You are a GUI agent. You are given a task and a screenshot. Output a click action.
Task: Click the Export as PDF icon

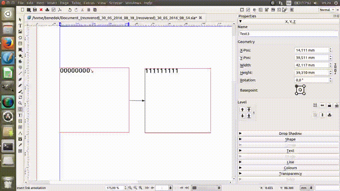coord(59,9)
